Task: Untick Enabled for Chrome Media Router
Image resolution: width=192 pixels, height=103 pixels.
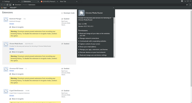Action: click(62, 44)
